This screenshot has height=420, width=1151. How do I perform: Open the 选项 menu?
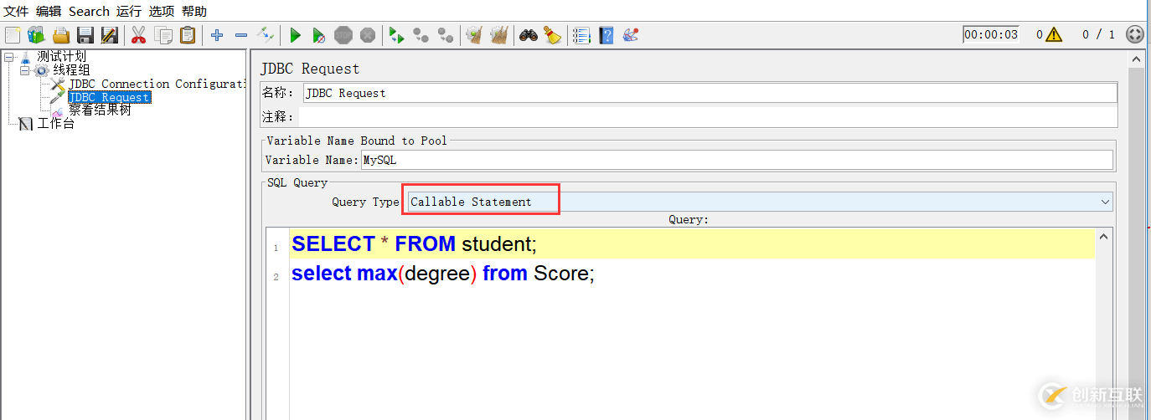click(x=162, y=11)
